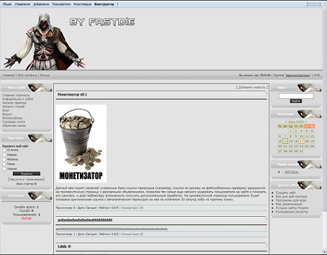Focus the search text field
This screenshot has width=327, height=255.
[x=296, y=96]
